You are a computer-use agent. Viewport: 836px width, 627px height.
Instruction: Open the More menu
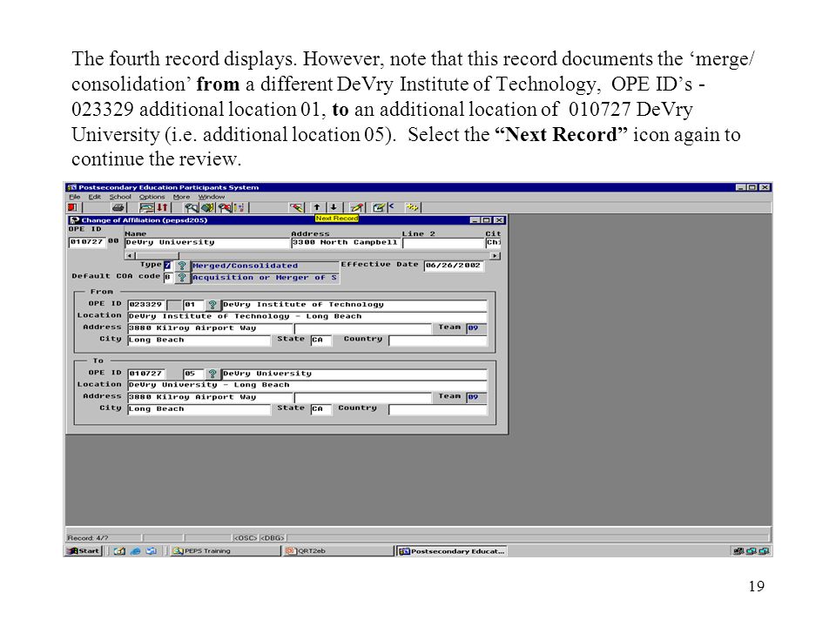(181, 197)
